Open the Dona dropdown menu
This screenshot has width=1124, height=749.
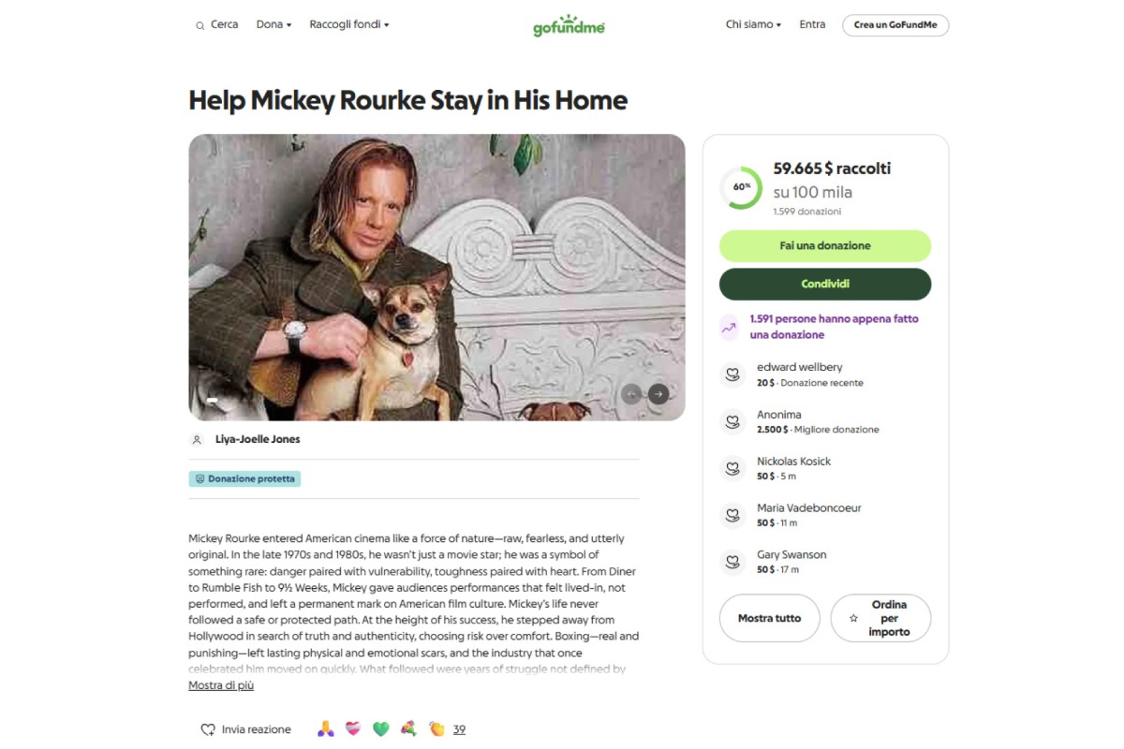274,24
